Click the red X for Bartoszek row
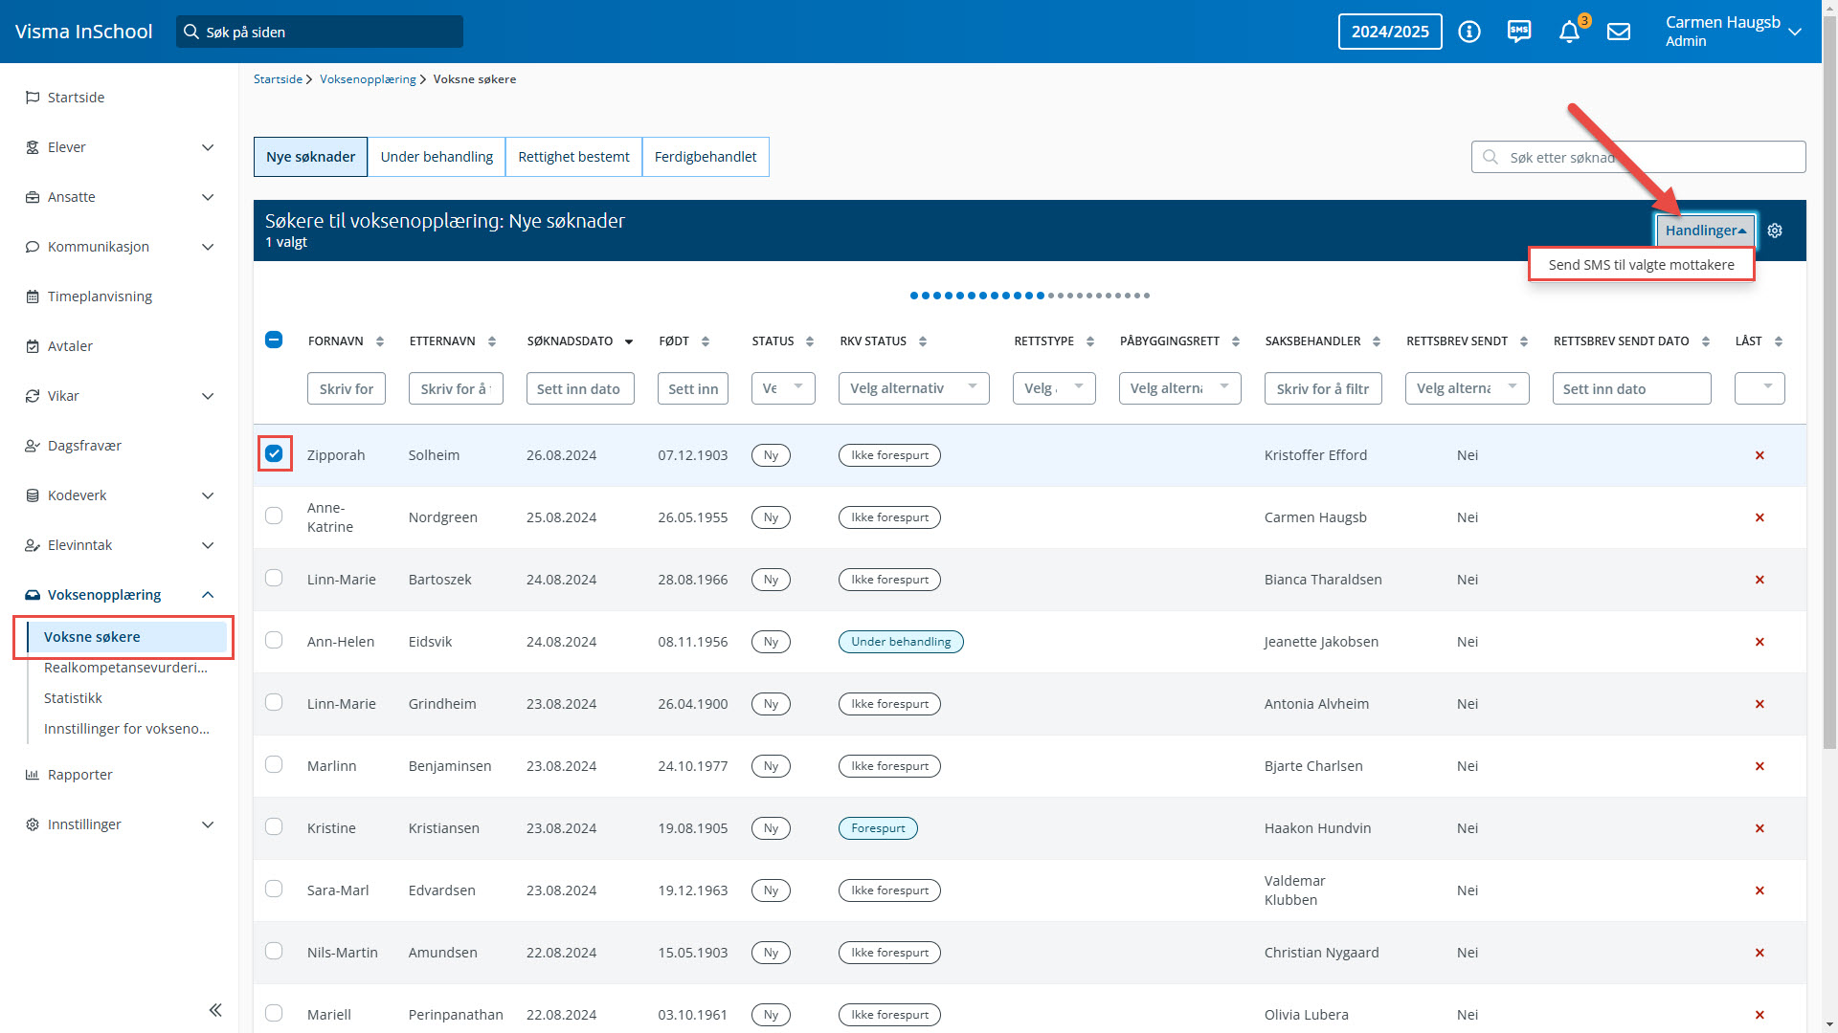This screenshot has height=1033, width=1838. [x=1760, y=580]
